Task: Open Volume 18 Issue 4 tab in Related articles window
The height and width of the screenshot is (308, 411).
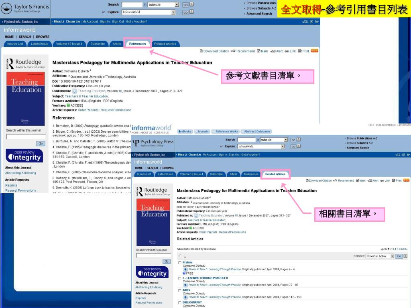Action: [191, 174]
